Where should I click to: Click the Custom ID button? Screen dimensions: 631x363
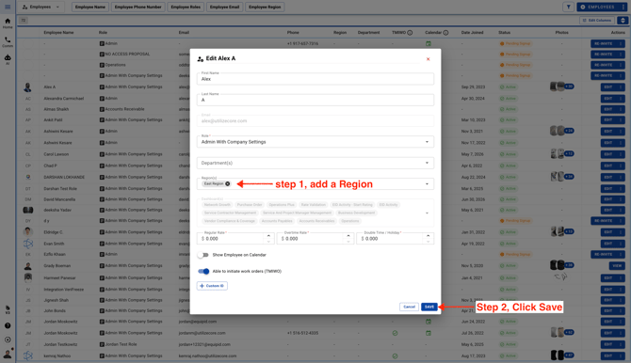pyautogui.click(x=212, y=286)
